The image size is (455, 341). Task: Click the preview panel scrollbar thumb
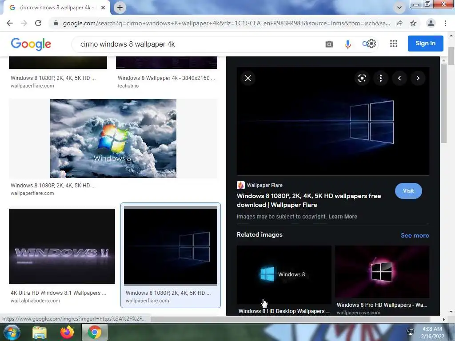point(443,103)
